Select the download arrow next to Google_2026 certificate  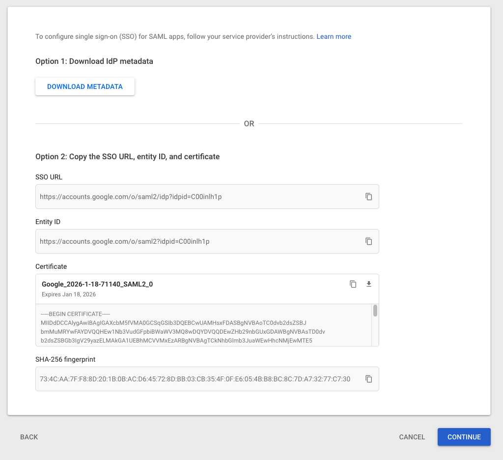(x=368, y=284)
